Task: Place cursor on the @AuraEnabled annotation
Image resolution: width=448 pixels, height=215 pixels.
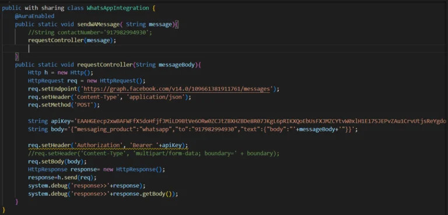Action: pos(34,16)
